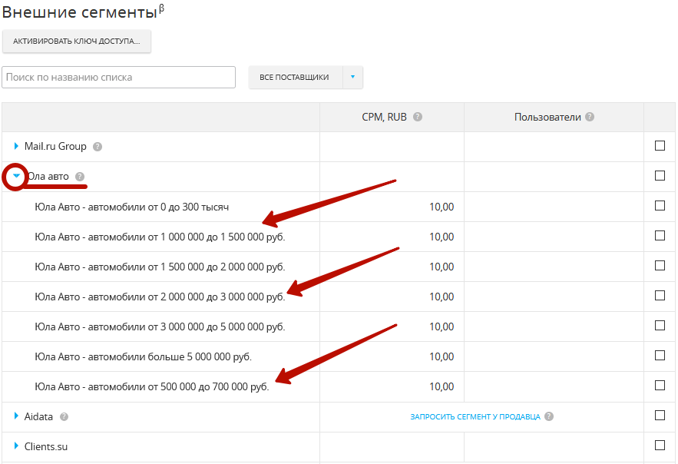This screenshot has width=678, height=464.
Task: Open help icon next to Aidata
Action: point(64,417)
